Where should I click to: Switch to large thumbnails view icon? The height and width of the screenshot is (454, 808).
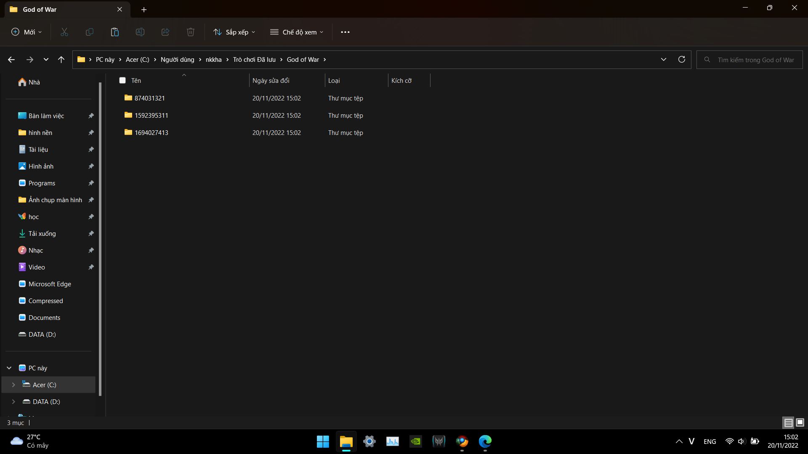(x=800, y=422)
